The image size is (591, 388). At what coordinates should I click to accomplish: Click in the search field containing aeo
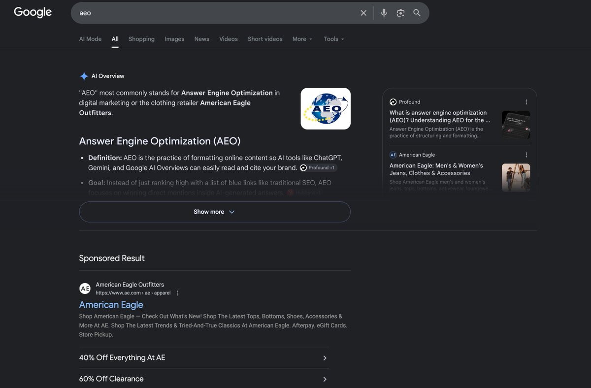coord(217,13)
